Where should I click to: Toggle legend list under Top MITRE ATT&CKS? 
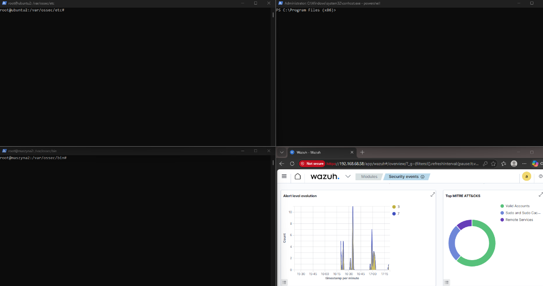447,282
